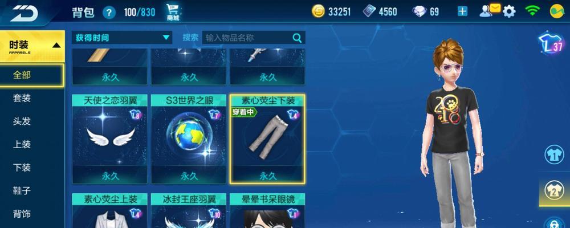The image size is (570, 228).
Task: Expand the 获得时间 sort dropdown
Action: 122,38
